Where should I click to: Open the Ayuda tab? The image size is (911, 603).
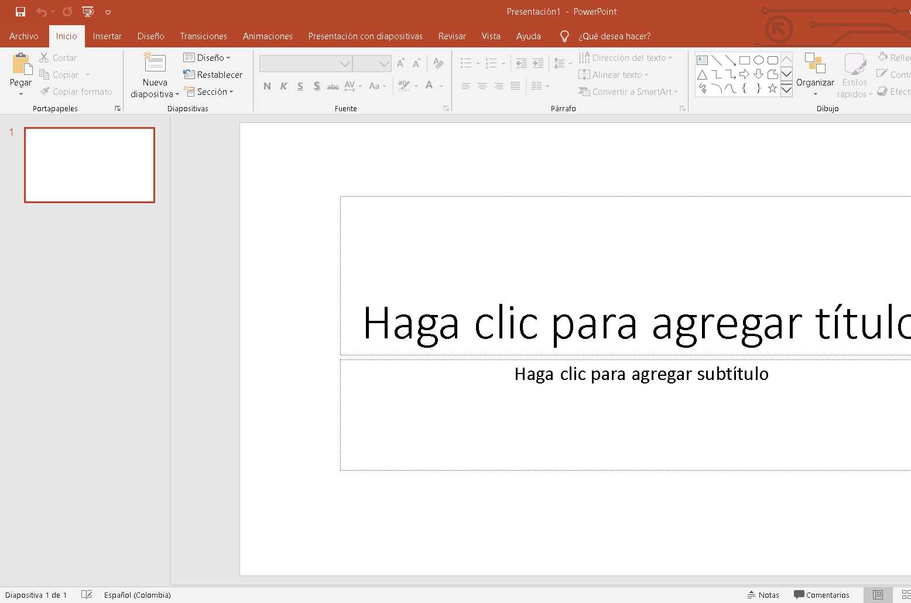(x=528, y=36)
